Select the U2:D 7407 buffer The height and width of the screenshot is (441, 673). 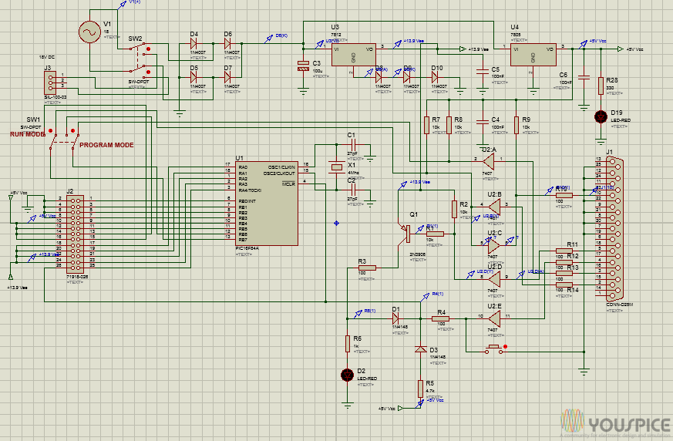(494, 279)
